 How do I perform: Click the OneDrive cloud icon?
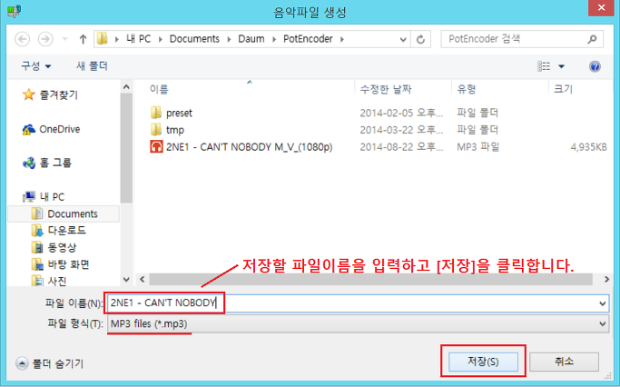pos(28,129)
